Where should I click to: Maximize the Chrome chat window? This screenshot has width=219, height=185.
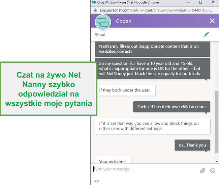point(200,2)
